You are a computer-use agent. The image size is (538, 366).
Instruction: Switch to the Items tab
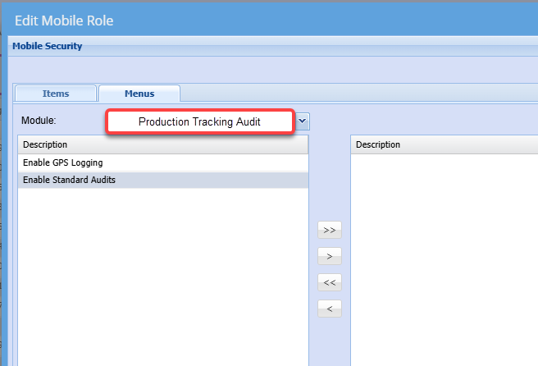[56, 94]
